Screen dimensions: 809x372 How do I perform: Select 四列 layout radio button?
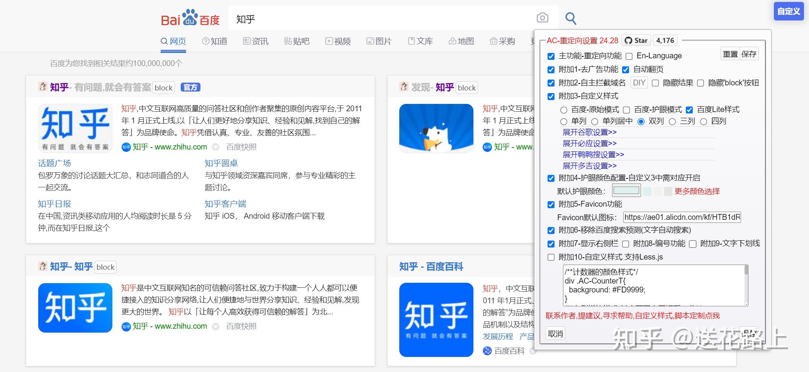[704, 122]
